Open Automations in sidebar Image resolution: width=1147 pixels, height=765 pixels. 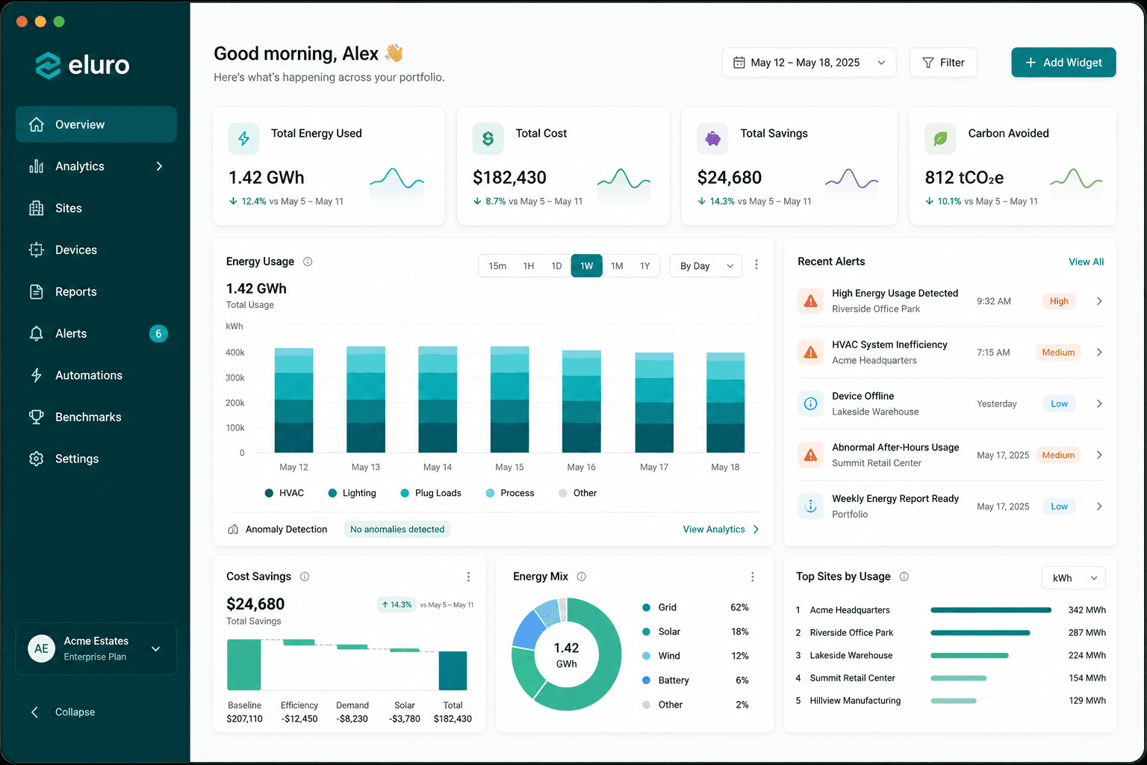tap(96, 376)
